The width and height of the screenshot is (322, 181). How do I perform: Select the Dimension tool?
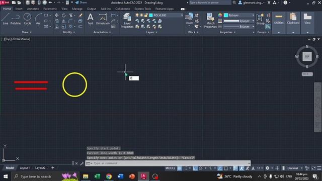103,19
